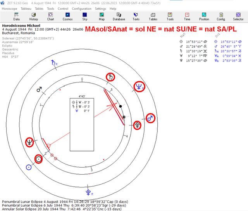Open the Tableau menu
This screenshot has height=211, width=248.
[26, 9]
